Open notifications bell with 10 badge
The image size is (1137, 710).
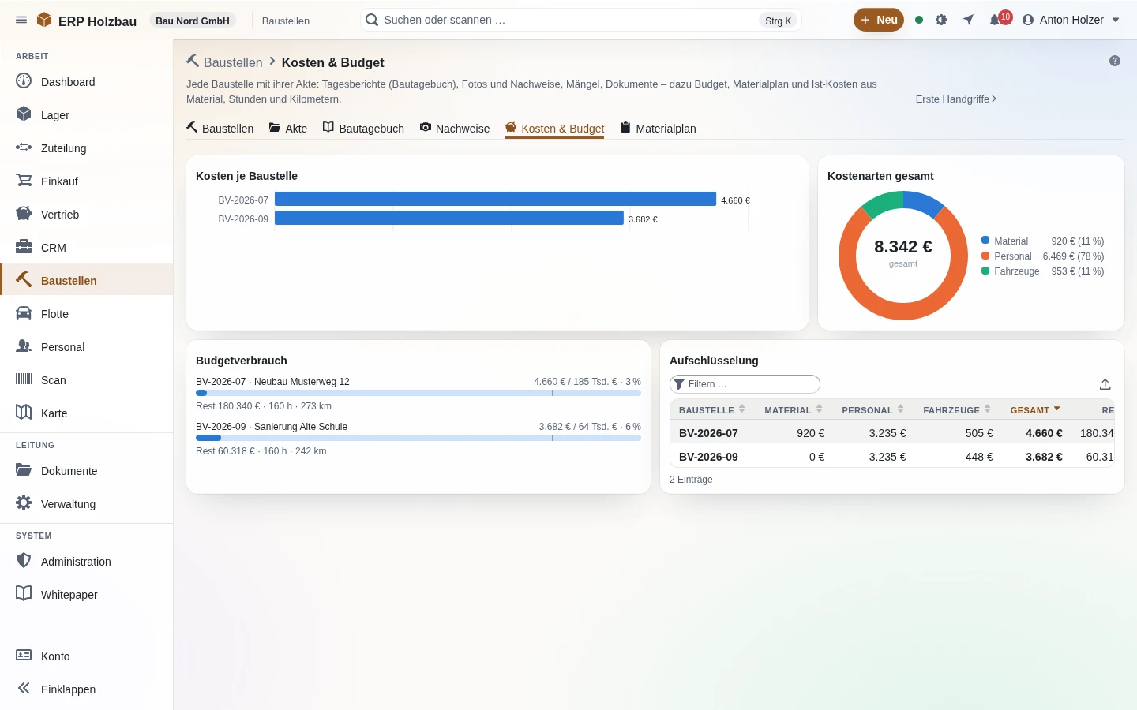point(1000,19)
